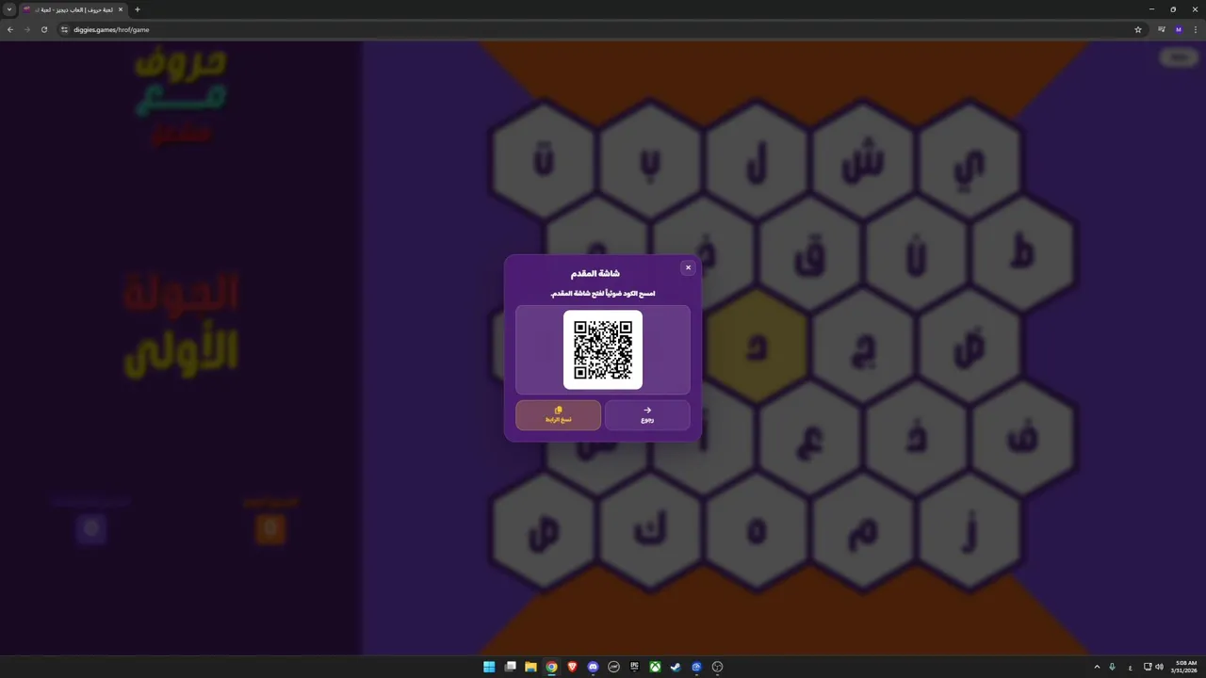Click the dialog title شاشة المقدم
1206x678 pixels.
pos(595,273)
